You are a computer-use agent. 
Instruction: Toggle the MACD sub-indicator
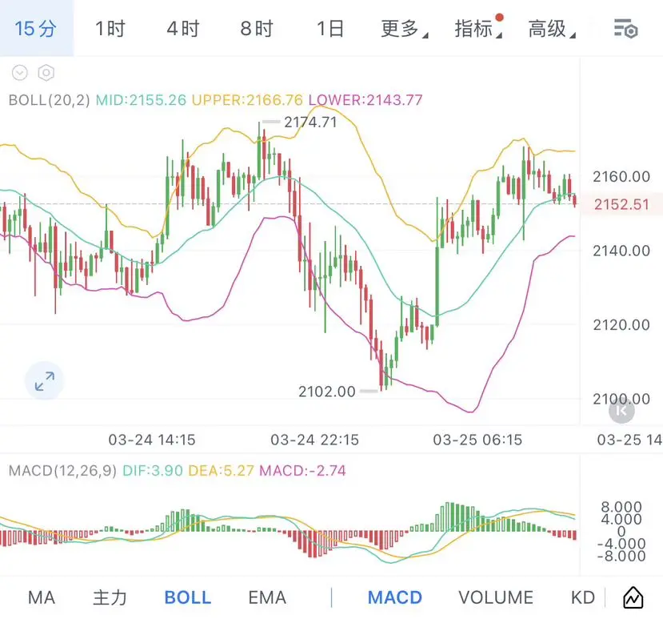(395, 597)
